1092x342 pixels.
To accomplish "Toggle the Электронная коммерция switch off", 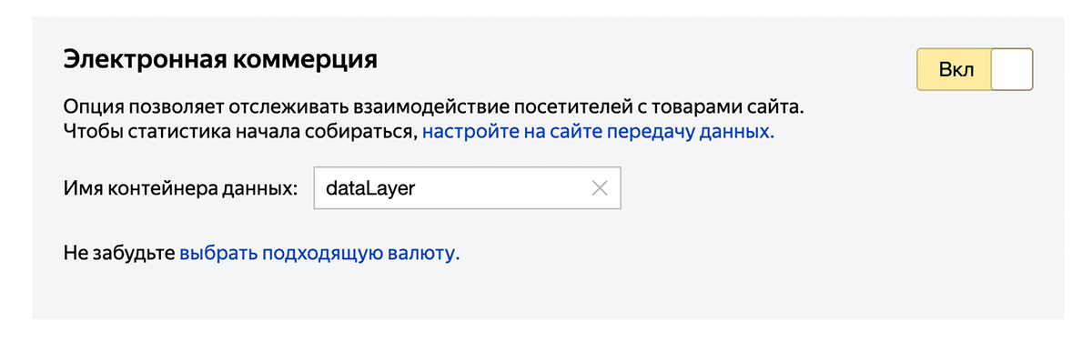I will point(975,70).
